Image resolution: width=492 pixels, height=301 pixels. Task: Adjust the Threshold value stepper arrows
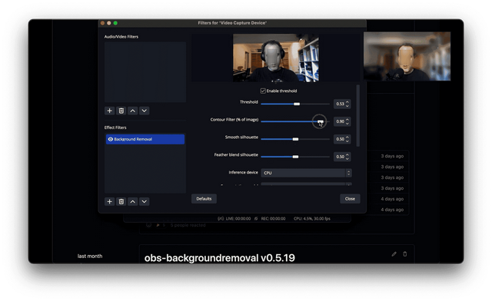click(x=347, y=104)
